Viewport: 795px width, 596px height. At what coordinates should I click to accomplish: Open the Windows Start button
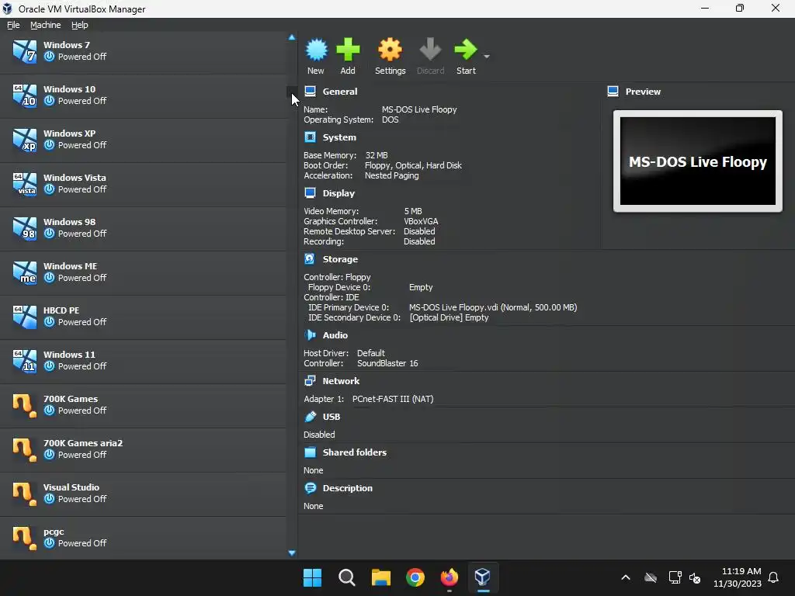[x=312, y=577]
